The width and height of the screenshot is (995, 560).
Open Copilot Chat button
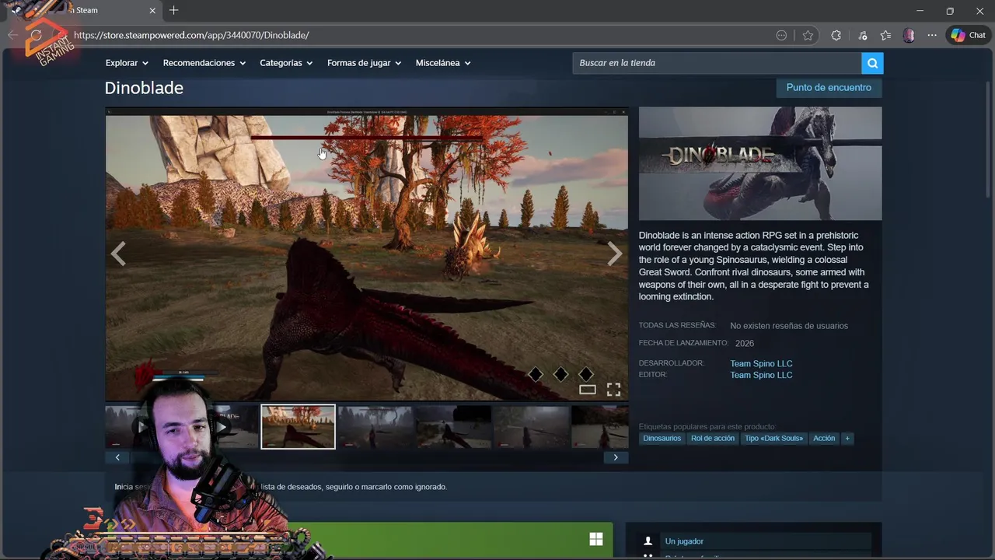point(969,35)
